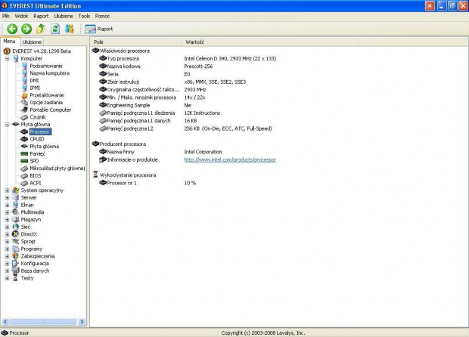Click the BIOS chip icon
Screen dimensions: 469x337
(x=24, y=175)
